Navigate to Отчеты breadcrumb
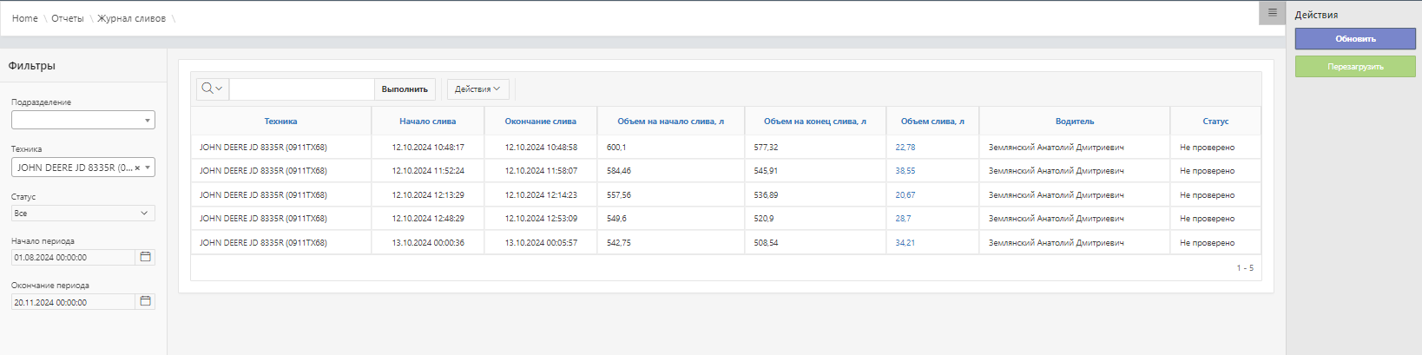Screen dimensions: 1422x355 tap(67, 18)
